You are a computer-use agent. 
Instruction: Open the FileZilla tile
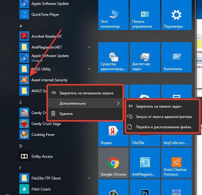145,140
